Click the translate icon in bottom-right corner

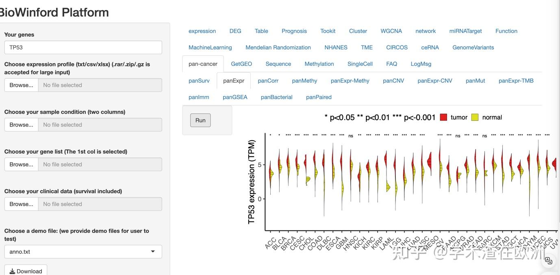[549, 260]
